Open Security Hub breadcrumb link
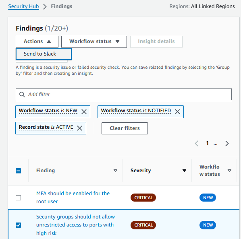The width and height of the screenshot is (241, 239). point(23,6)
